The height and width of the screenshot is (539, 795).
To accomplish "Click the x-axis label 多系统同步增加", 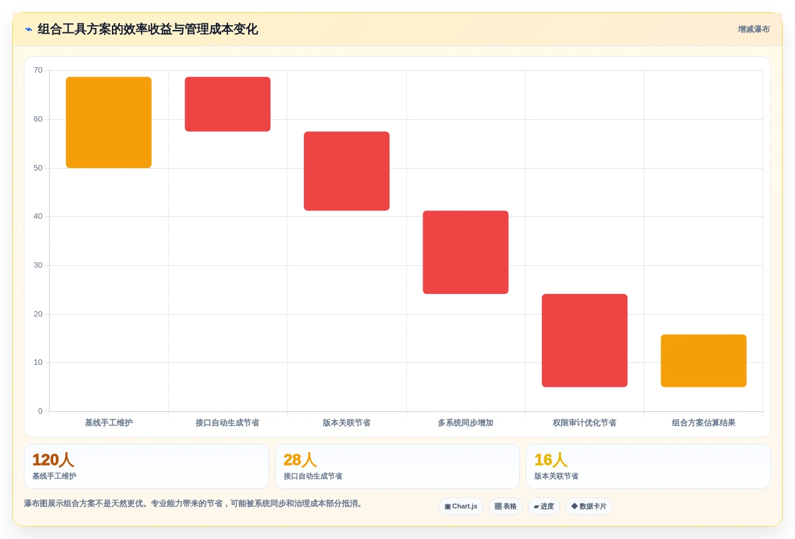I will 465,423.
